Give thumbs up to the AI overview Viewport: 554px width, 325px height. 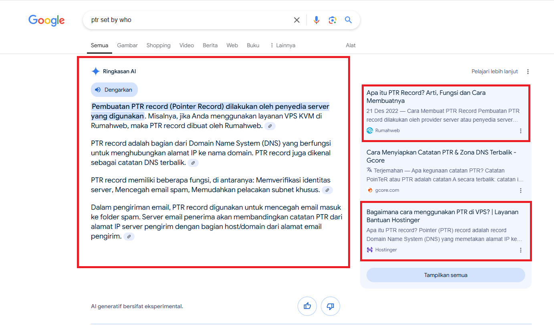(307, 306)
